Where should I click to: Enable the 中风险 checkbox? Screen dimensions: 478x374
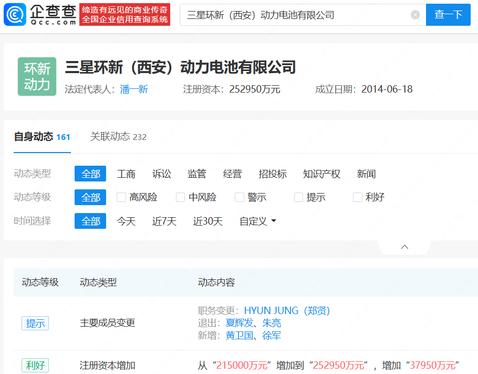coord(180,197)
